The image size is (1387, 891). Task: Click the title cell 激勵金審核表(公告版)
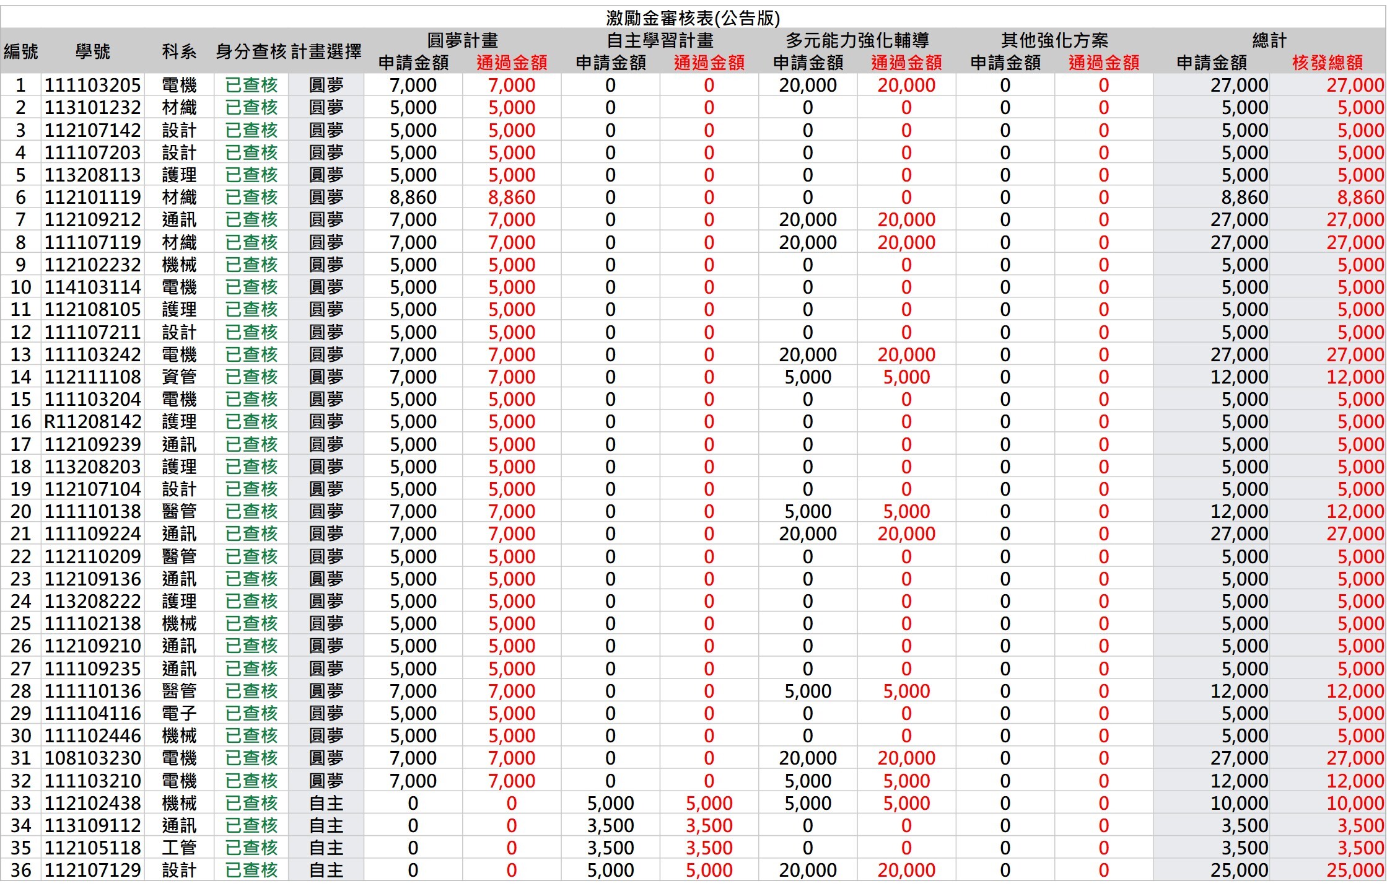tap(693, 18)
